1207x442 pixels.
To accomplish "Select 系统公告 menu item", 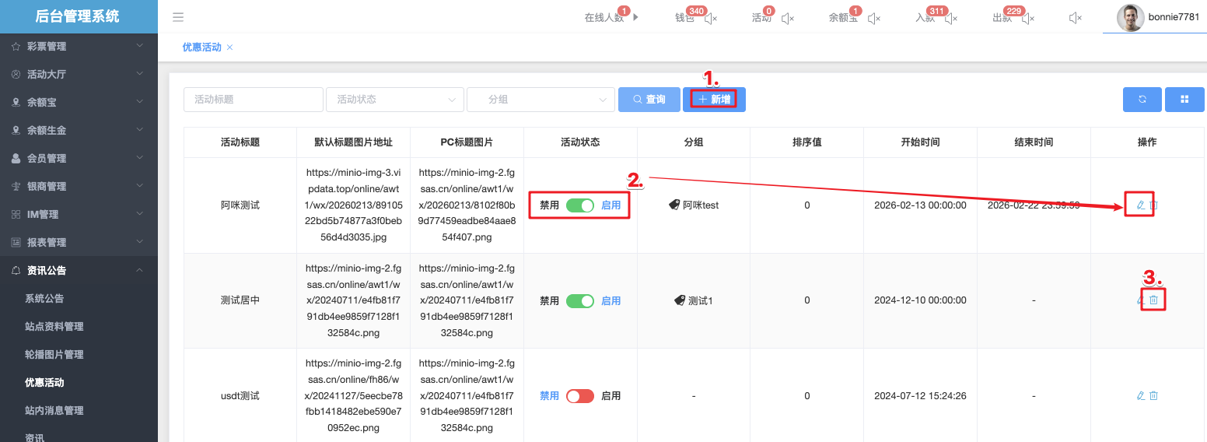I will (x=44, y=298).
